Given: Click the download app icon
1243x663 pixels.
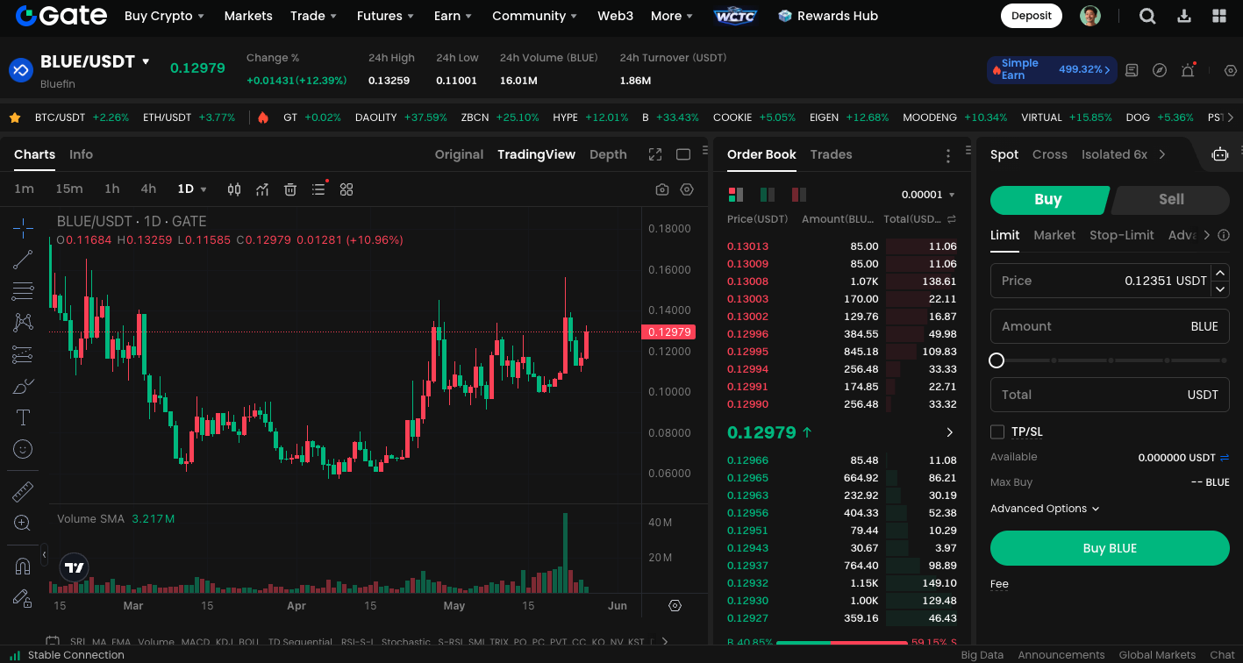Looking at the screenshot, I should tap(1184, 16).
